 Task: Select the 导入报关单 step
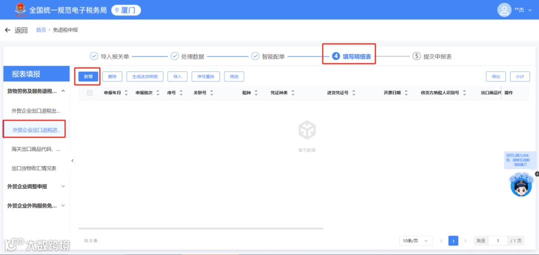tap(109, 56)
